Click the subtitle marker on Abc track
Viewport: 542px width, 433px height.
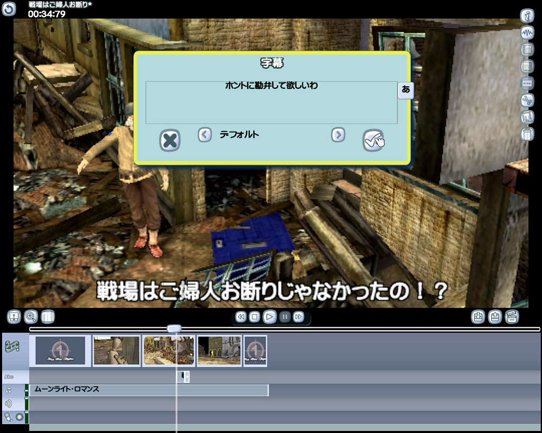(183, 377)
